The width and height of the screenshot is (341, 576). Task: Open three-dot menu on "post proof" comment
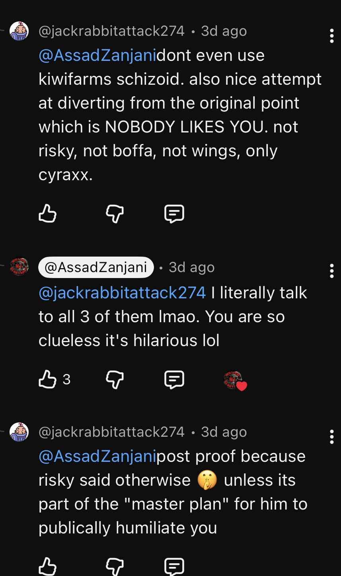coord(331,437)
